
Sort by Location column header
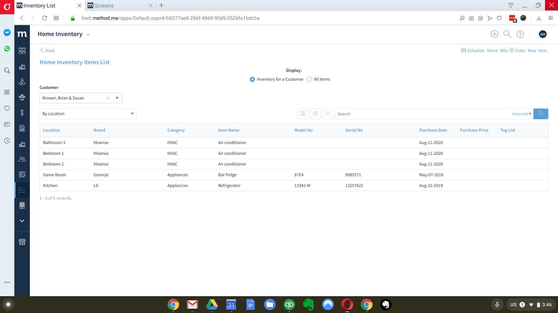(x=51, y=130)
